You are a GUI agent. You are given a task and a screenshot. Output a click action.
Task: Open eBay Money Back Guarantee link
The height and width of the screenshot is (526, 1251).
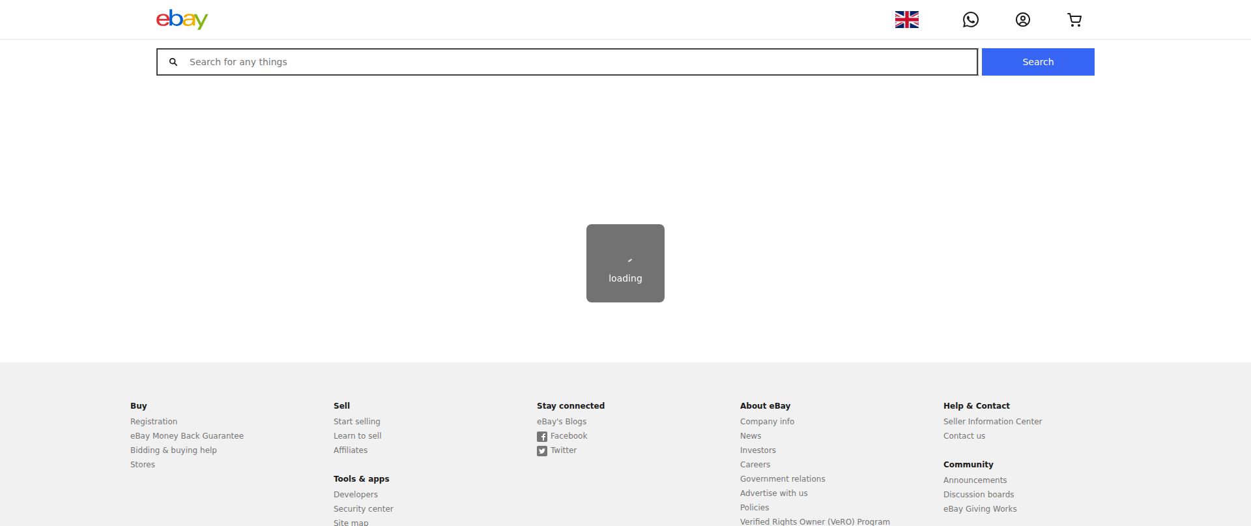[x=187, y=436]
